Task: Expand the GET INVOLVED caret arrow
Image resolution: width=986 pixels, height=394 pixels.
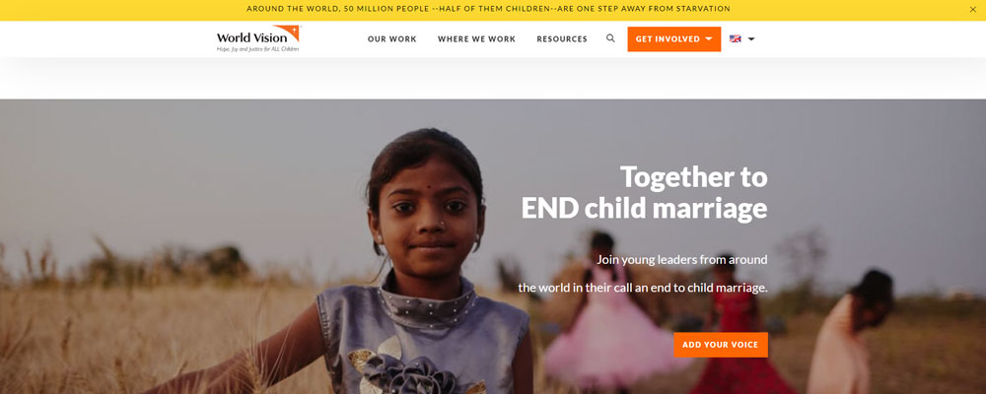Action: point(709,39)
